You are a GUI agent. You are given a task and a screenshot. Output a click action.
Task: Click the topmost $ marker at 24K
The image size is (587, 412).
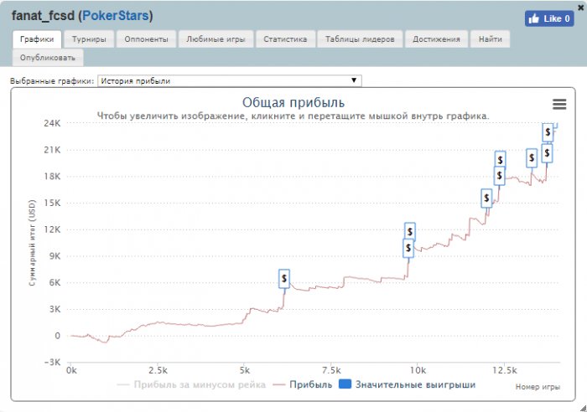coord(548,132)
